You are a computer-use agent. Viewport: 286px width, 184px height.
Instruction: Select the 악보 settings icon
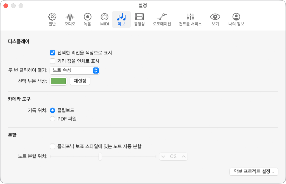[x=121, y=19]
